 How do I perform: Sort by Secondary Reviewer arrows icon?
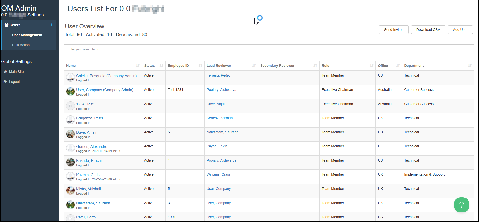315,66
